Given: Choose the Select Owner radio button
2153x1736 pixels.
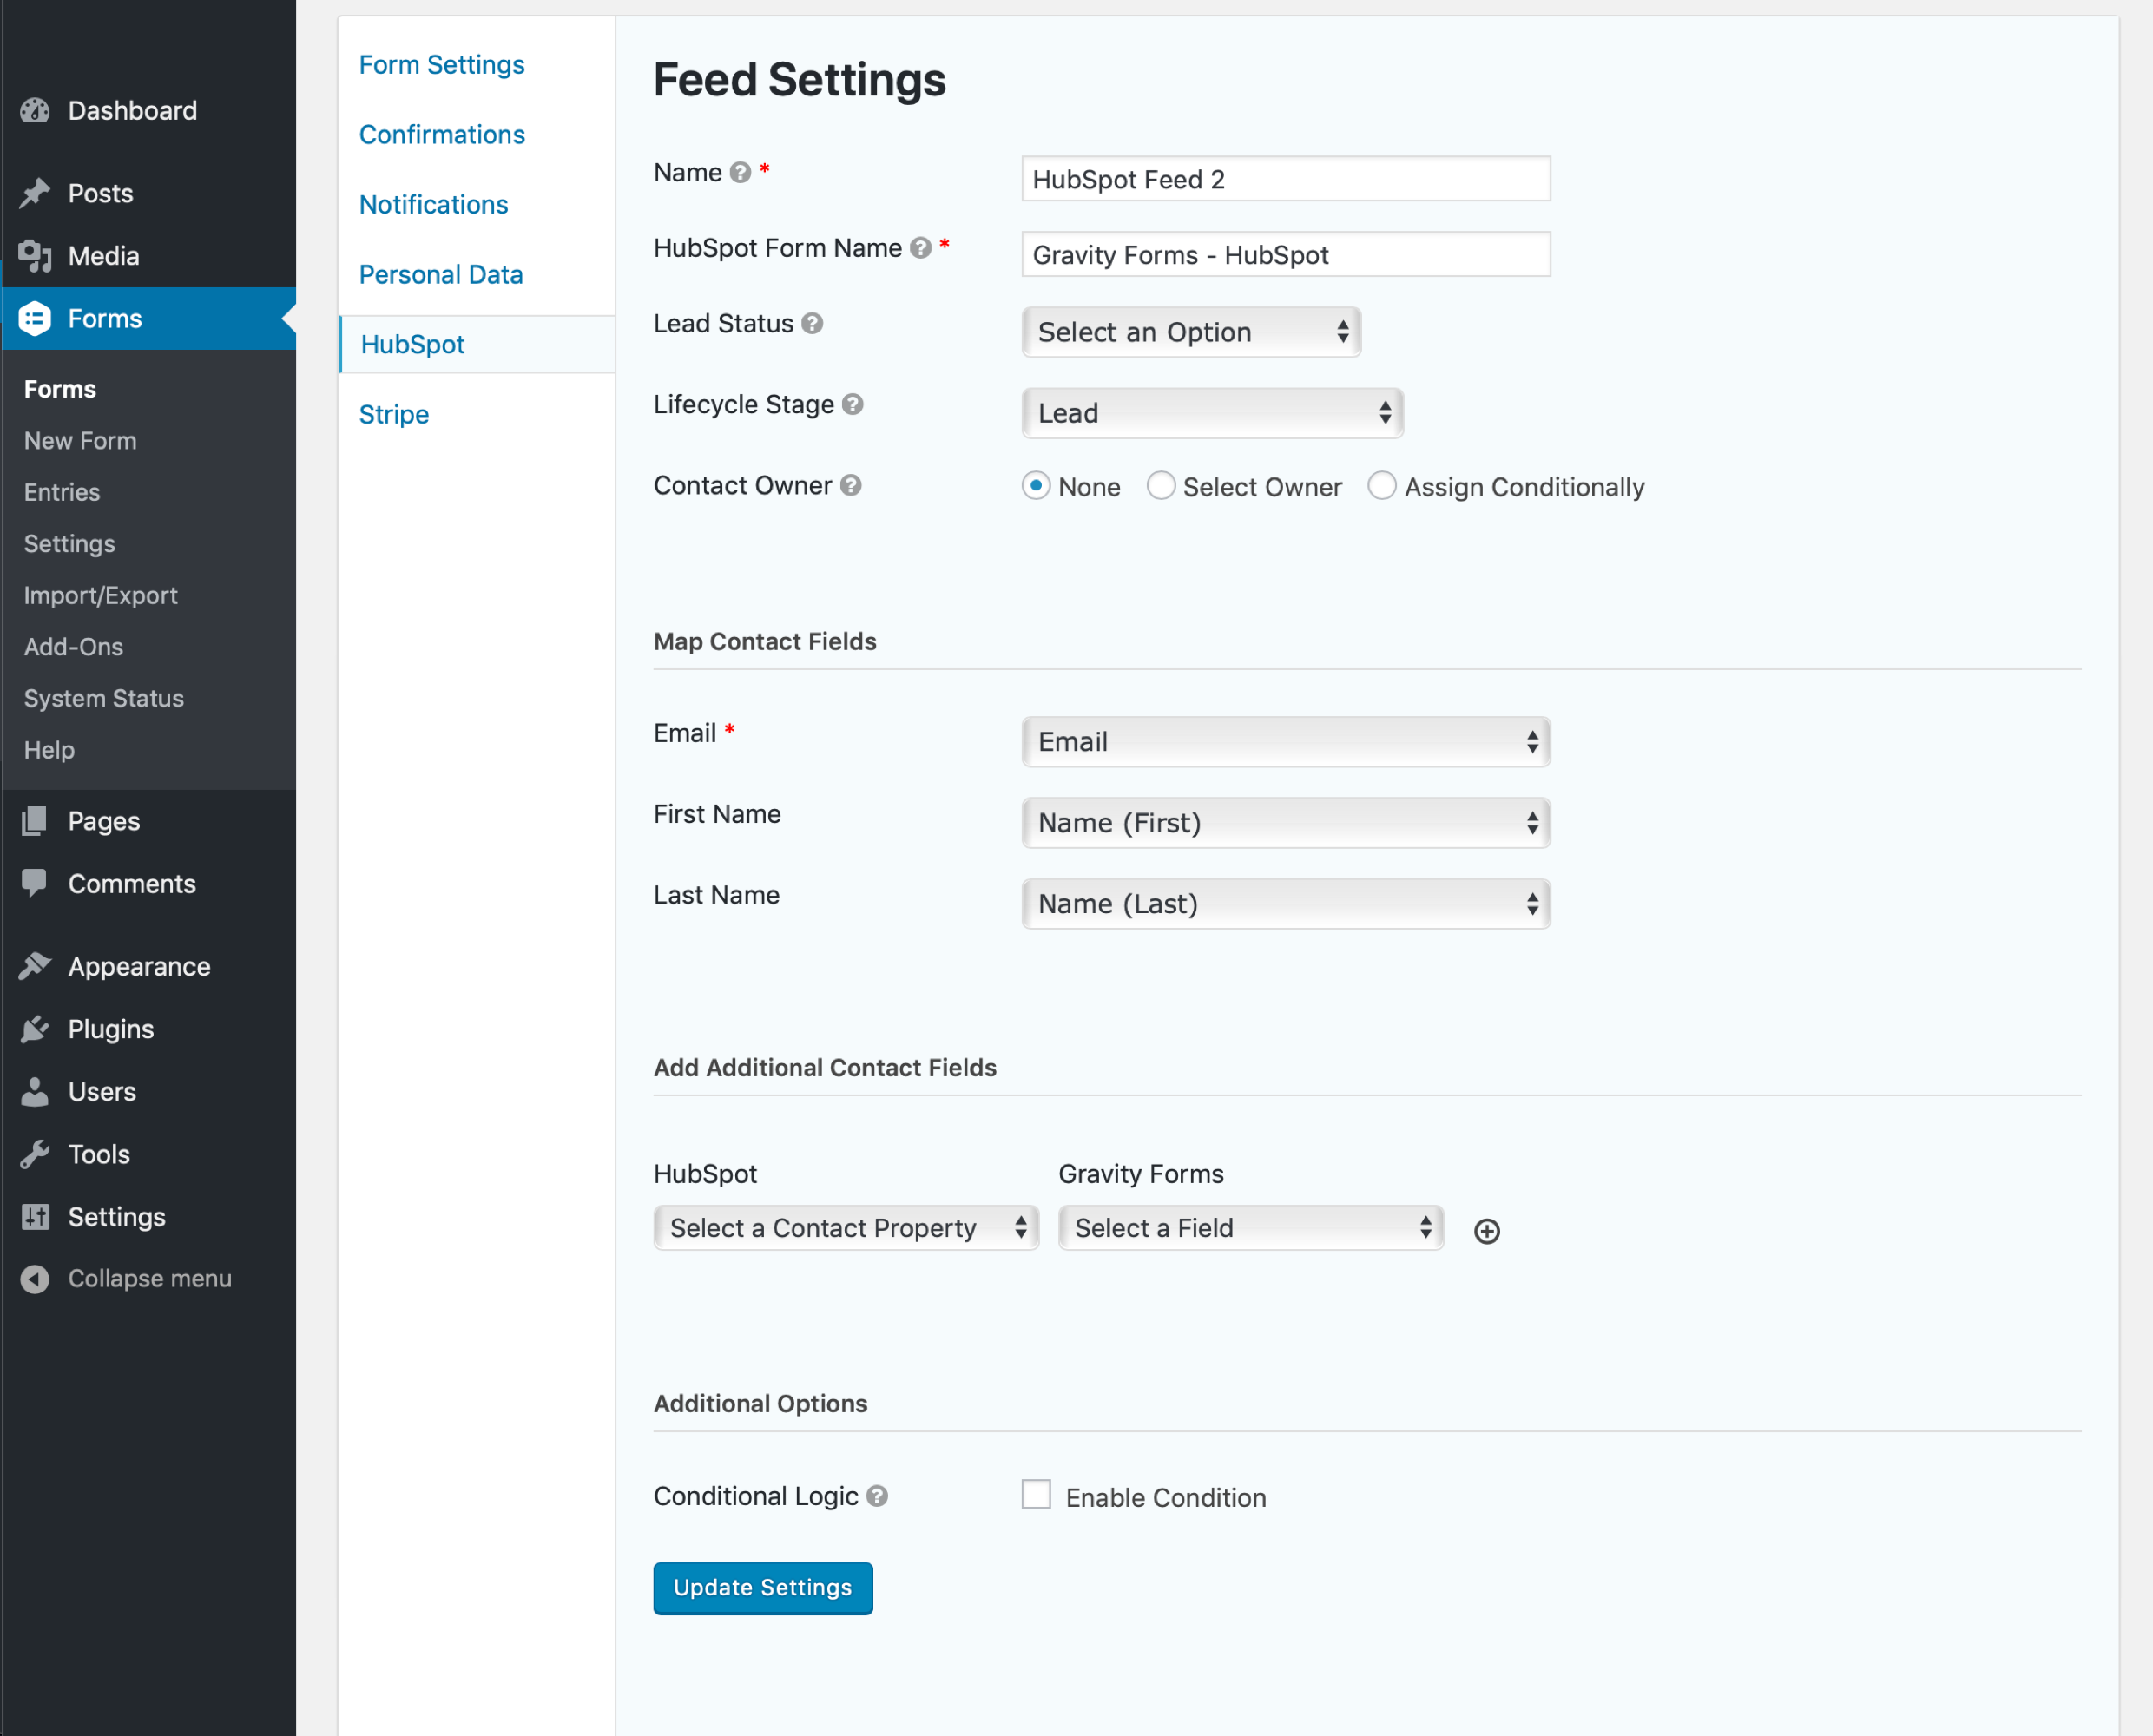Looking at the screenshot, I should (x=1160, y=486).
